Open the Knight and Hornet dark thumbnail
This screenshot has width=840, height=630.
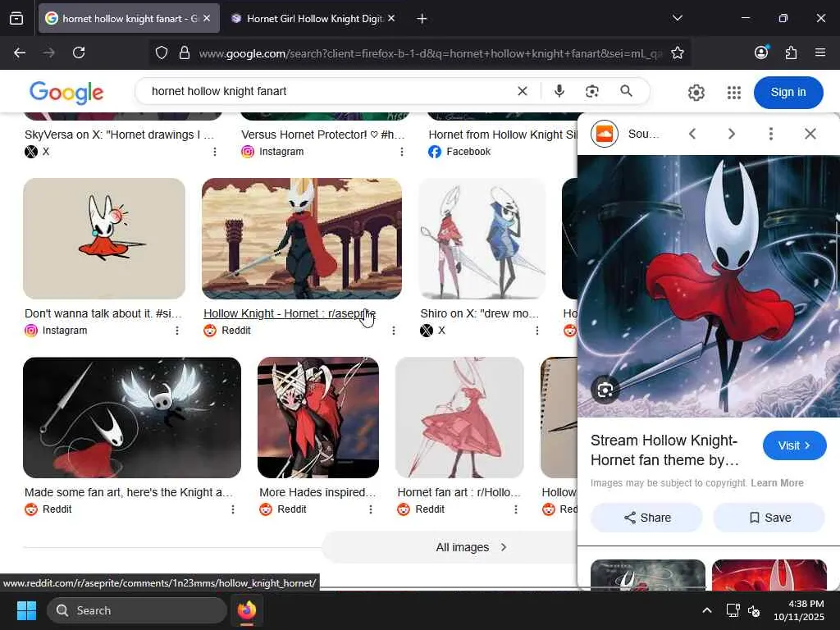[x=132, y=418]
